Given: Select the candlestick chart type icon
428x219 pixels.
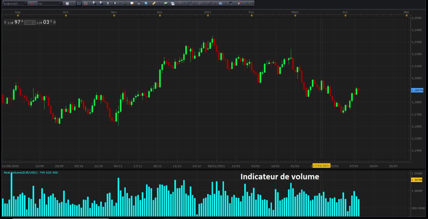Looking at the screenshot, I should [x=67, y=3].
